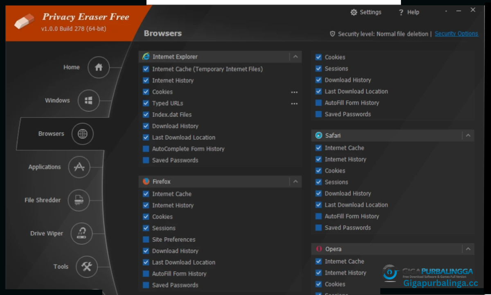The image size is (491, 295).
Task: Click the Opera 'Cookies' label
Action: point(335,284)
